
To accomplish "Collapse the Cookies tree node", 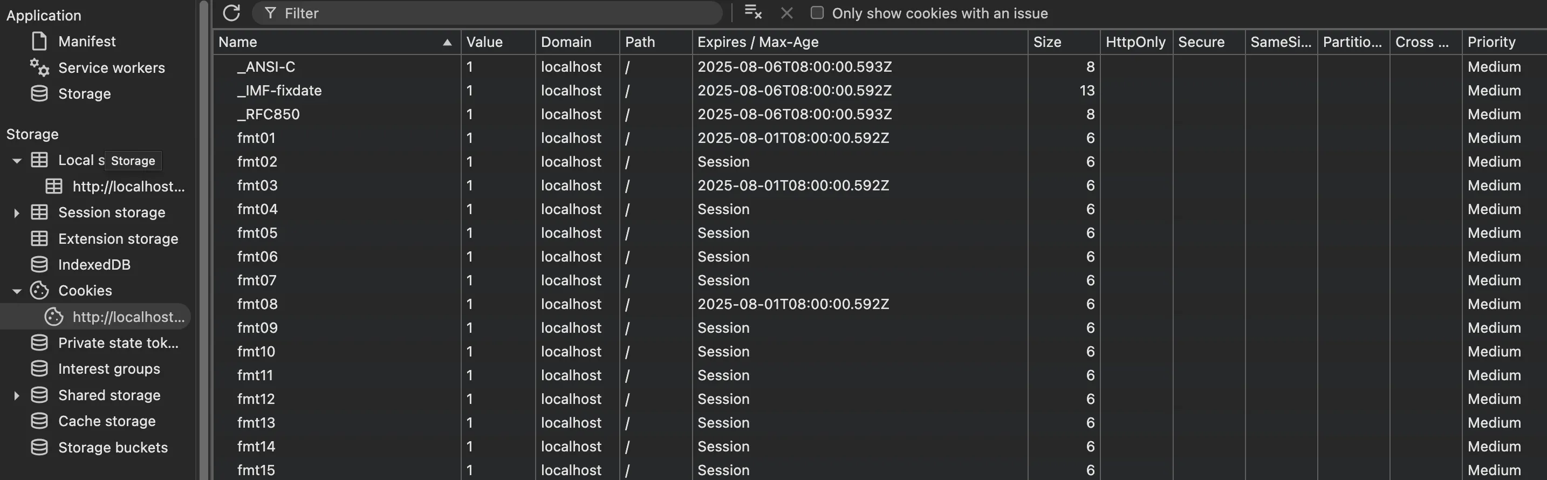I will tap(17, 291).
